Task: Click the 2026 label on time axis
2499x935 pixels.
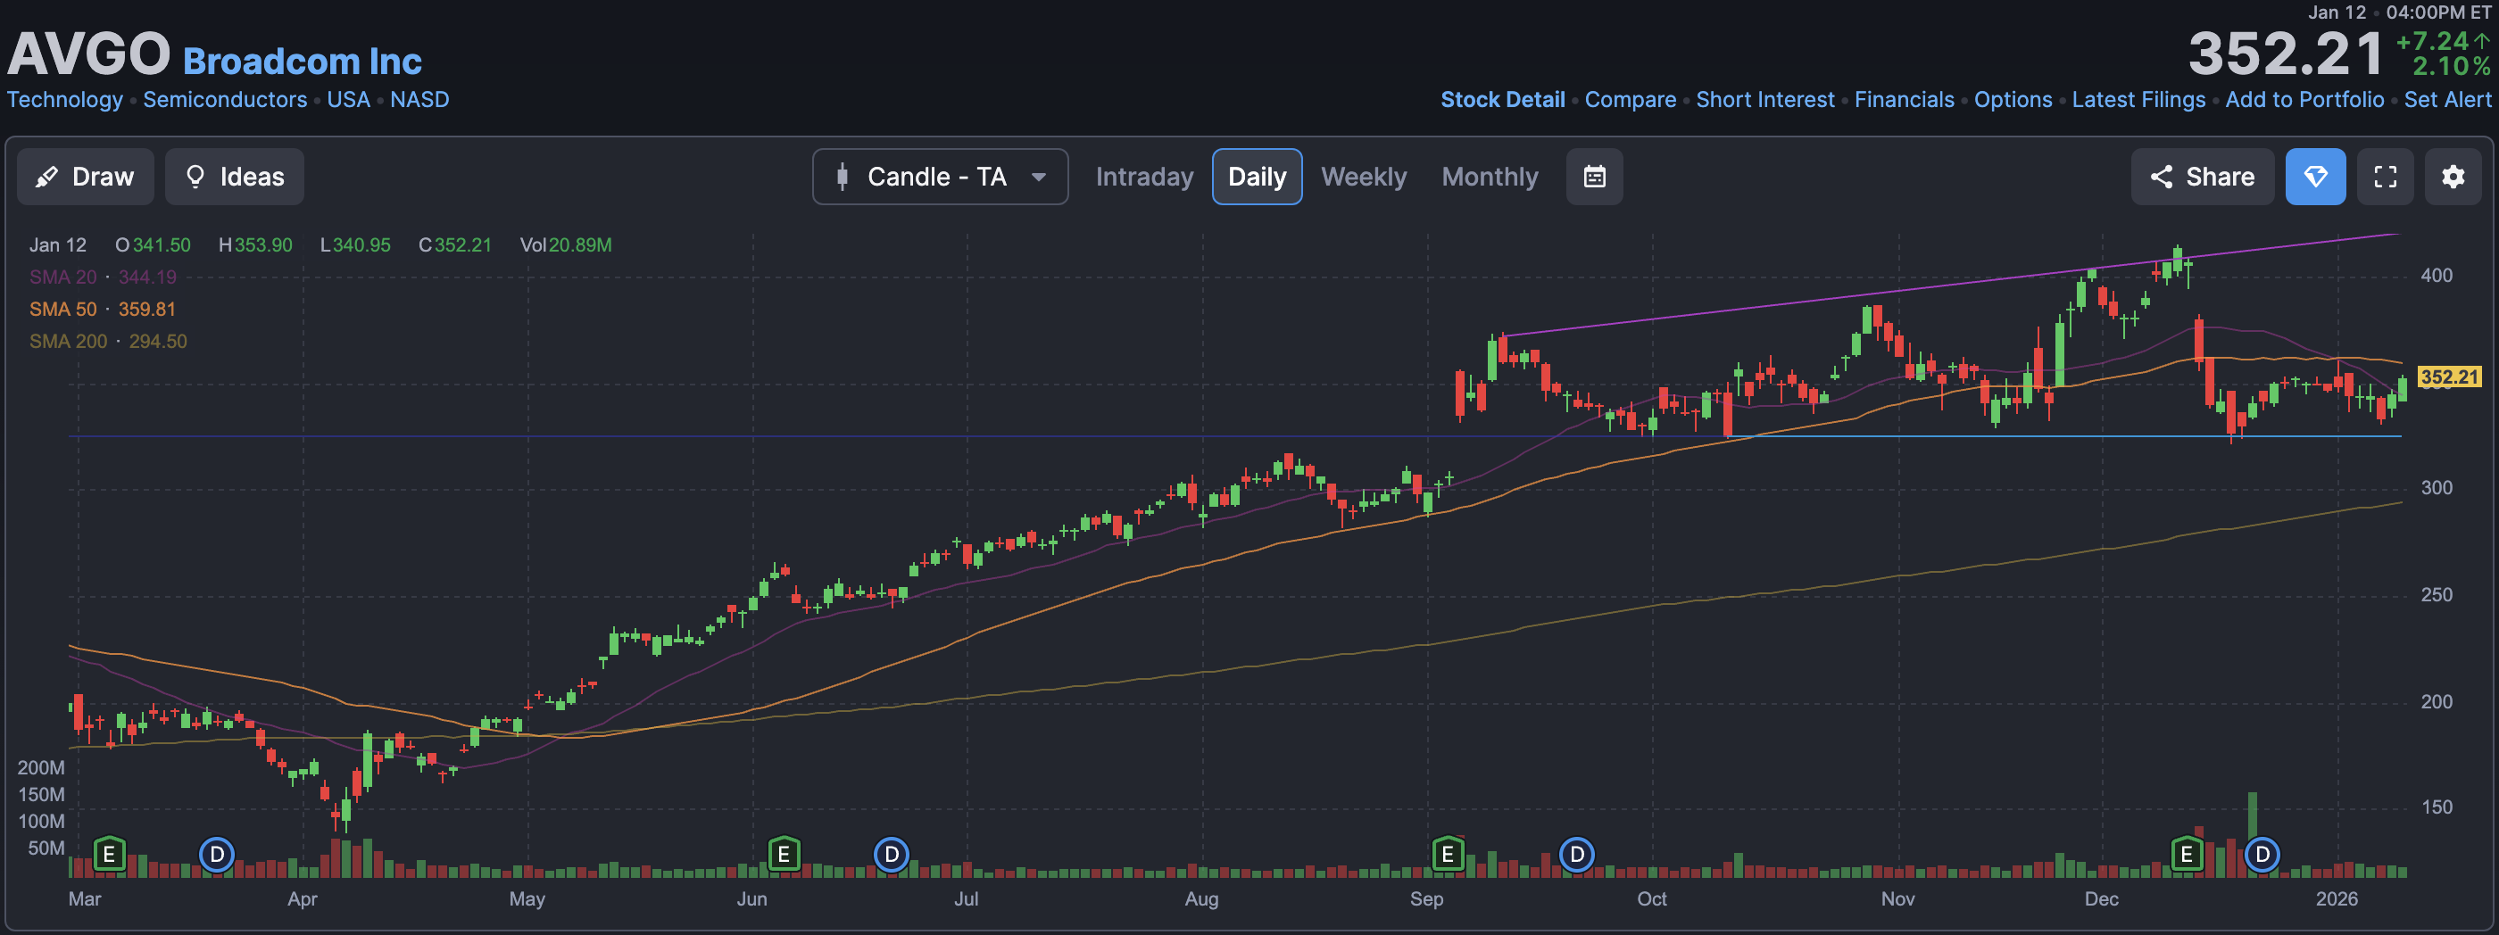Action: pos(2336,899)
